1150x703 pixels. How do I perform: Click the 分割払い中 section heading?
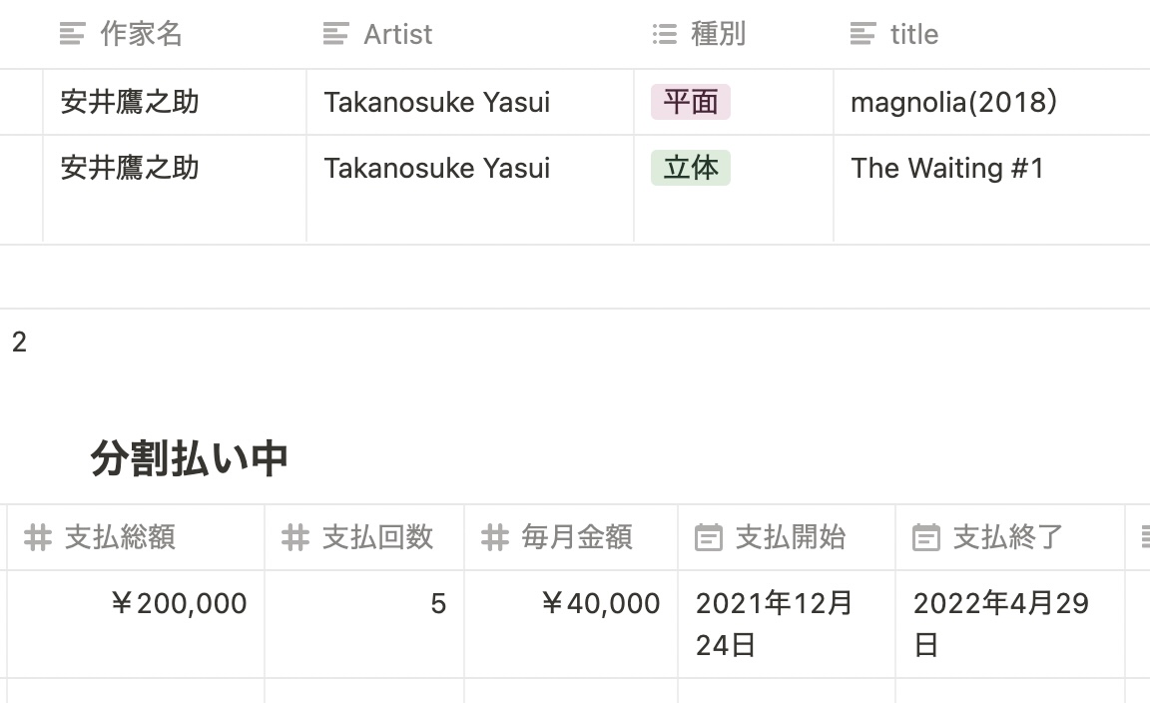(189, 458)
